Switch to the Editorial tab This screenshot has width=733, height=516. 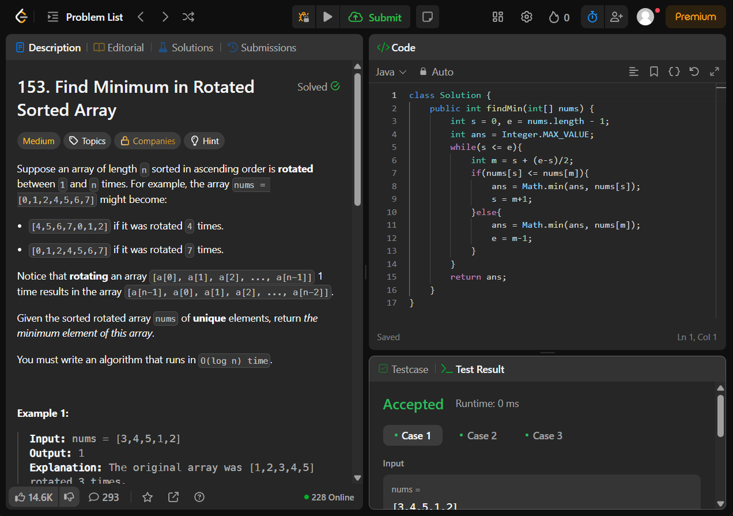(x=119, y=48)
